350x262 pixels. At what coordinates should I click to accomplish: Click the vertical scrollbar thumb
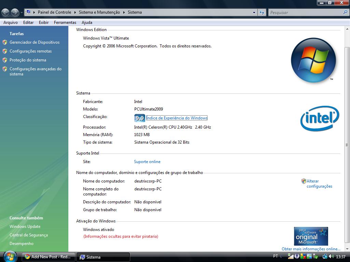[347, 145]
